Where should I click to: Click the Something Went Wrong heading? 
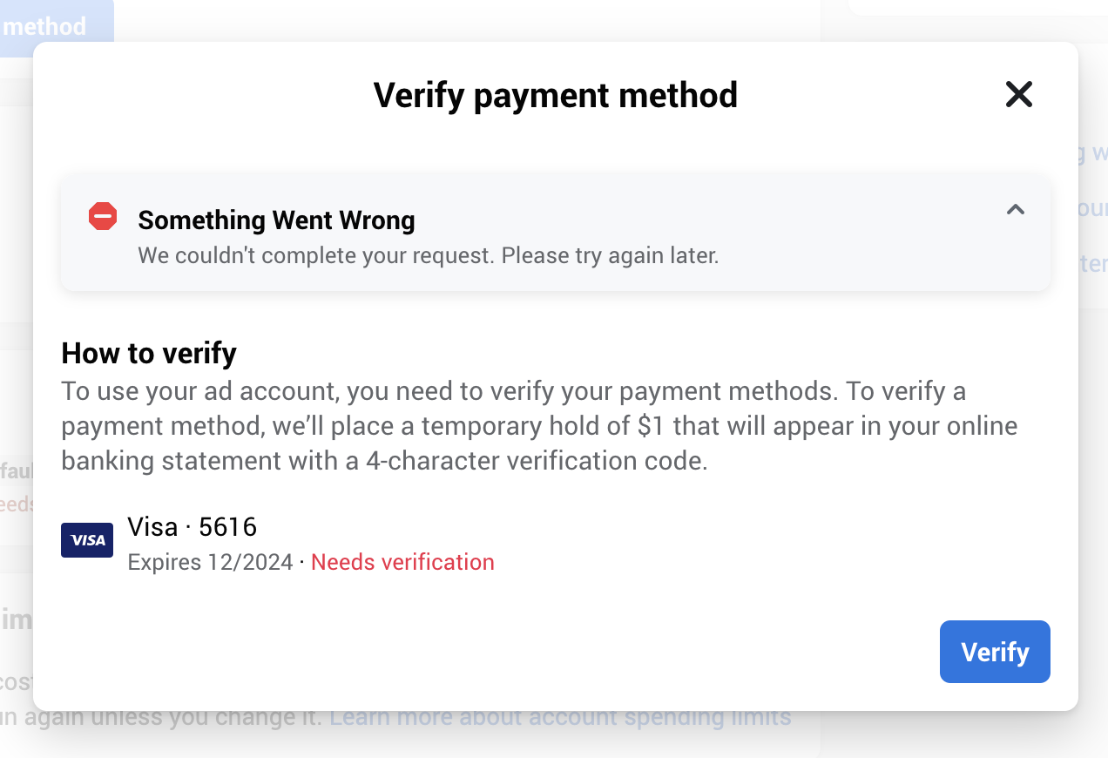point(276,220)
